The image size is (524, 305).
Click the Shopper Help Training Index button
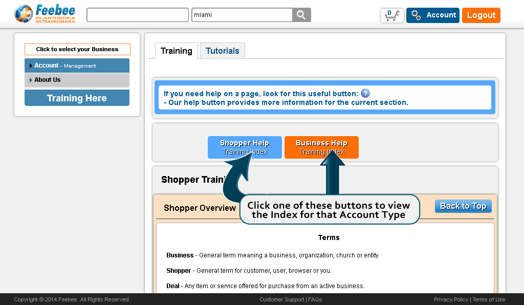pos(245,147)
